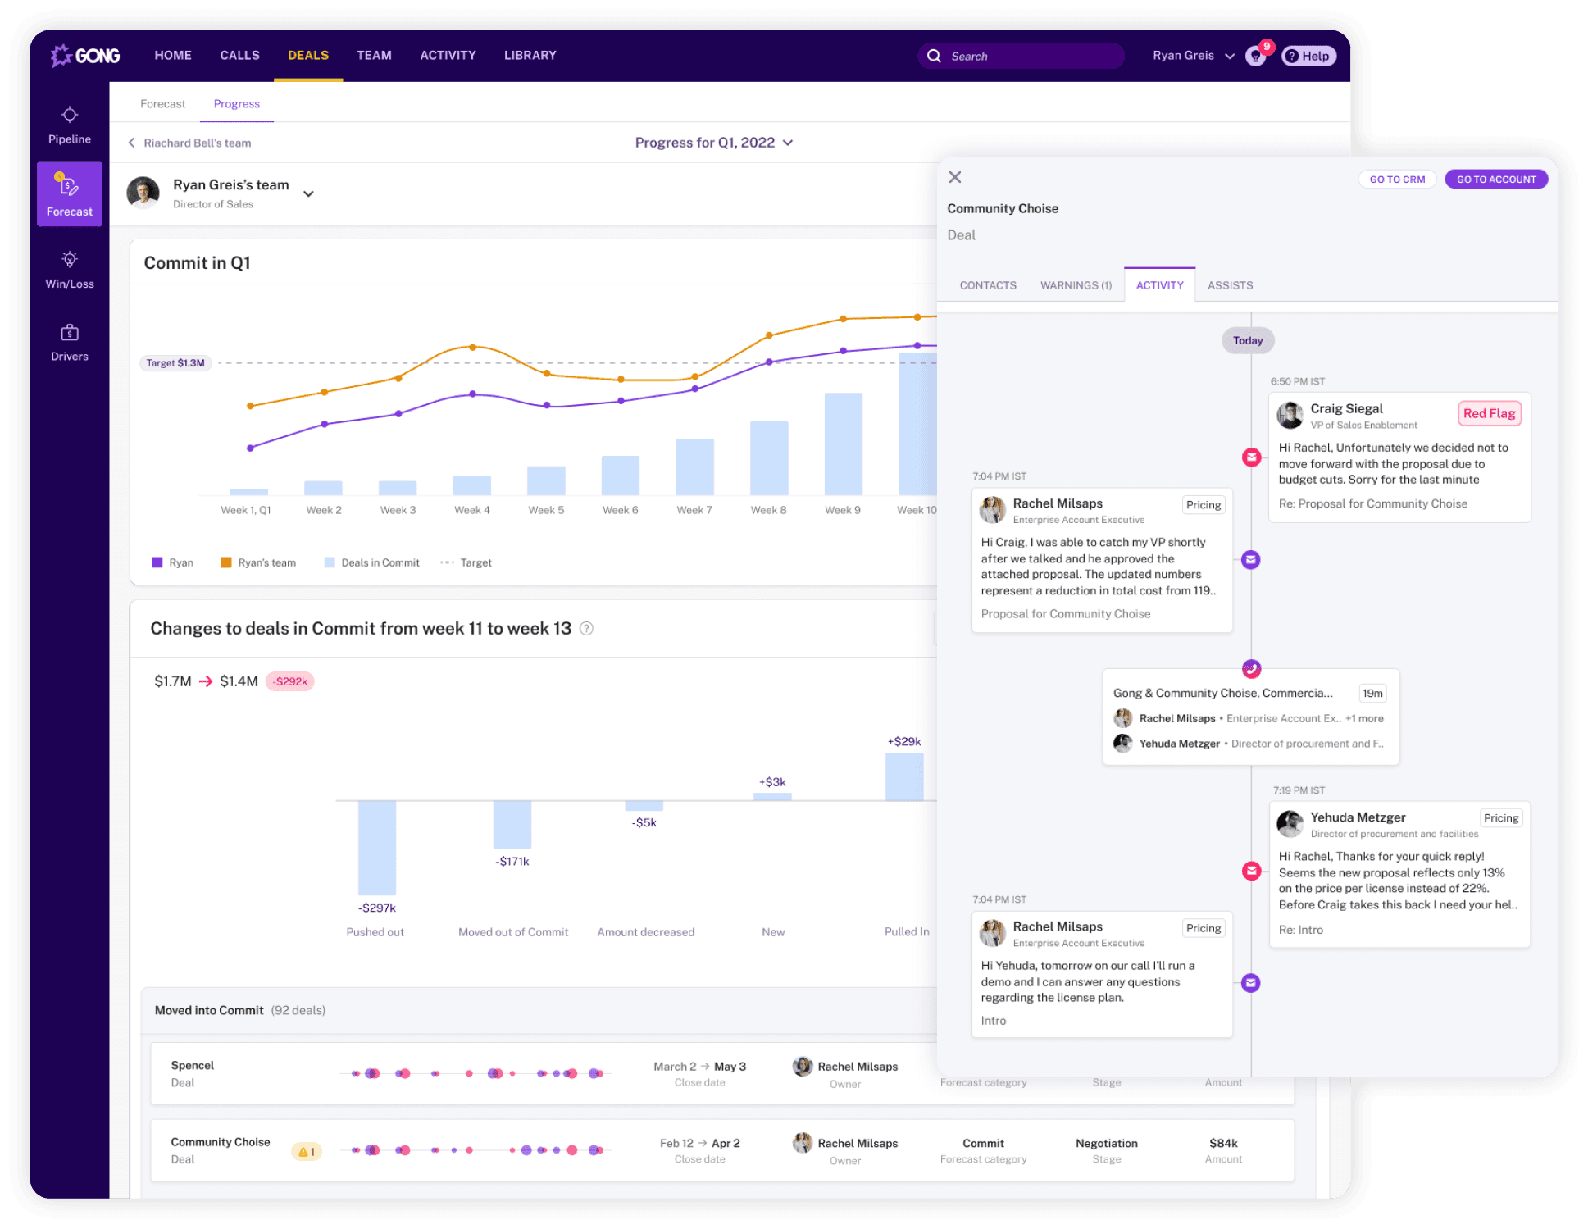Viewport: 1588px width, 1229px height.
Task: Open the Community Choise deal row name
Action: click(220, 1142)
